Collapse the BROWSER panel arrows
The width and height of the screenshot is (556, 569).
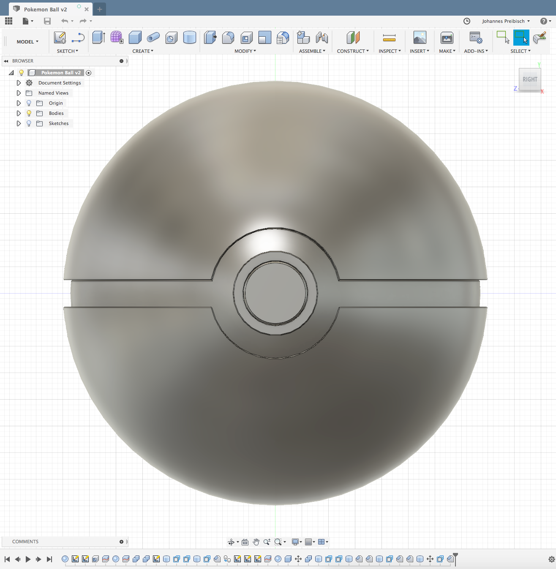click(6, 61)
